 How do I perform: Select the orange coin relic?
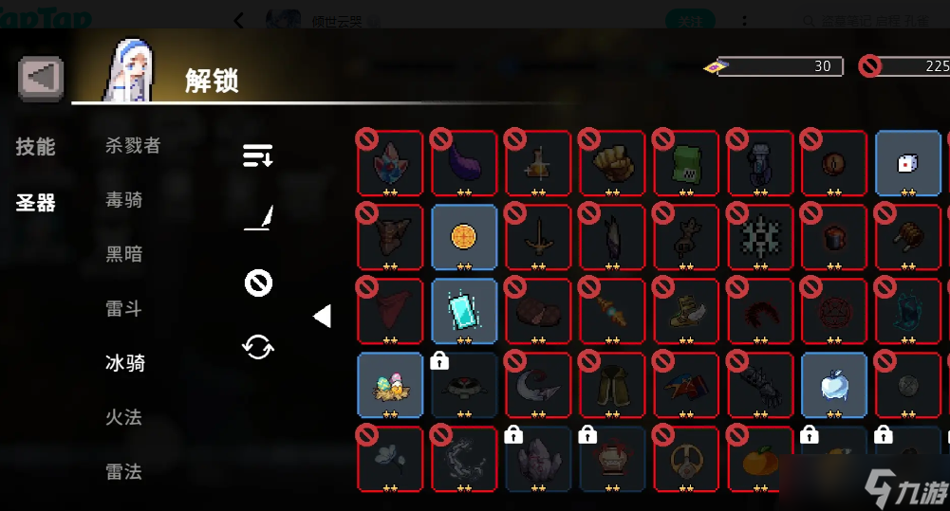[464, 237]
